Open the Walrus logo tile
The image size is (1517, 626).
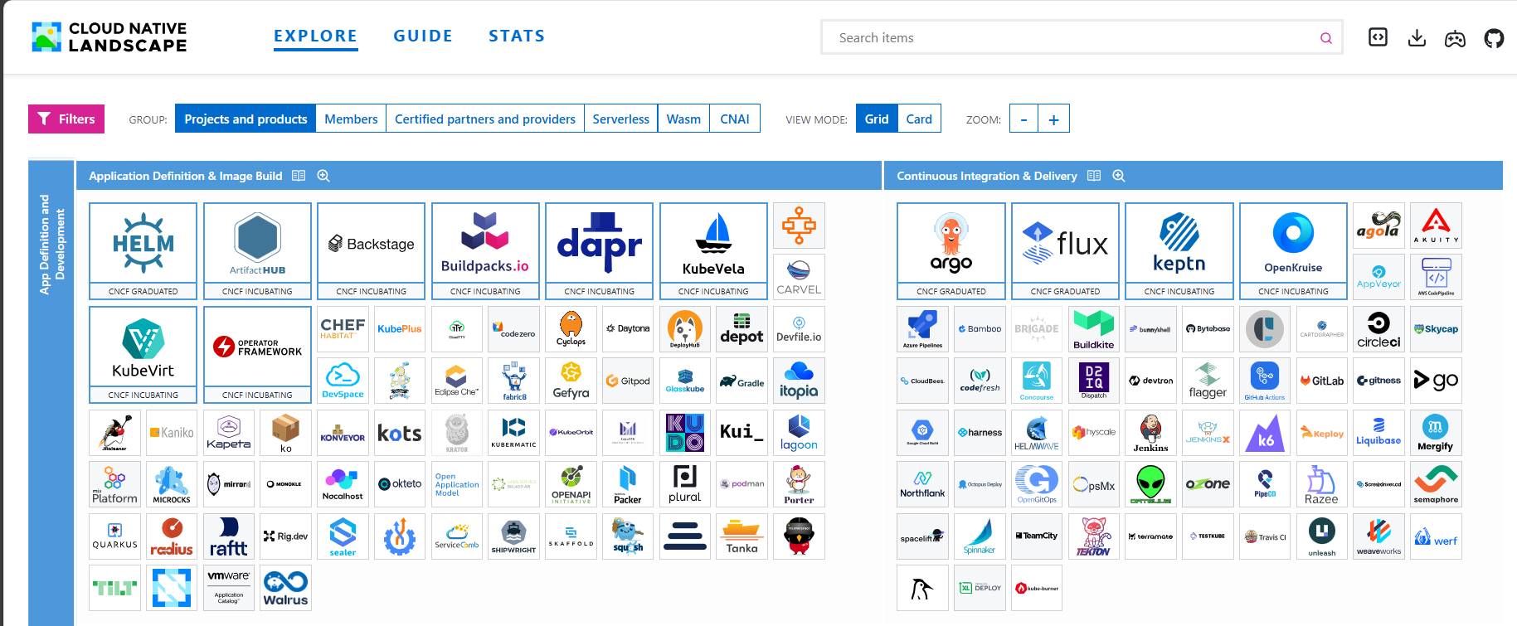pyautogui.click(x=285, y=588)
